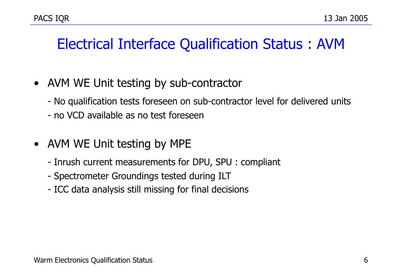Click the word 'compliant' in the DPU line
Viewport: 402px width, 278px height.
pyautogui.click(x=261, y=163)
